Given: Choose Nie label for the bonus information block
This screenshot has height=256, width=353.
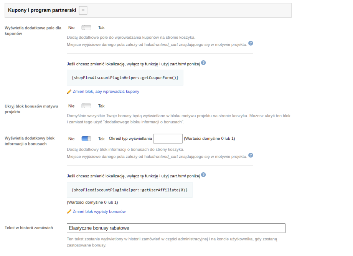Looking at the screenshot, I should (71, 139).
